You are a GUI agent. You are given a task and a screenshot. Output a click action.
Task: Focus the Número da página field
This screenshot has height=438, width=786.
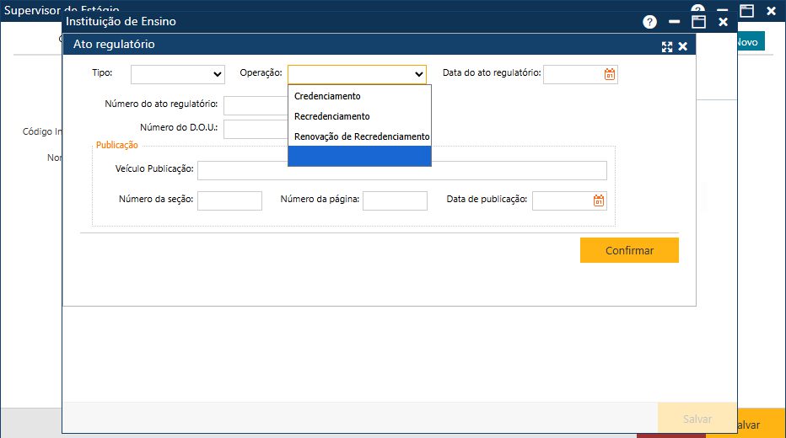pos(395,200)
